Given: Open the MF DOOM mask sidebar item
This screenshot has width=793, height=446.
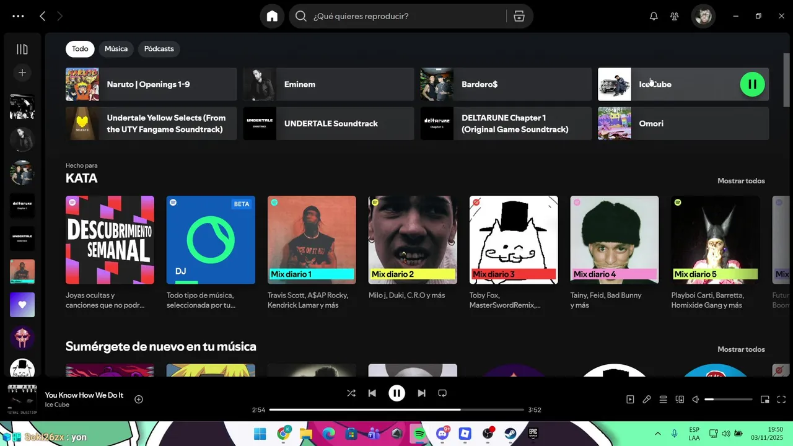Looking at the screenshot, I should click(22, 338).
